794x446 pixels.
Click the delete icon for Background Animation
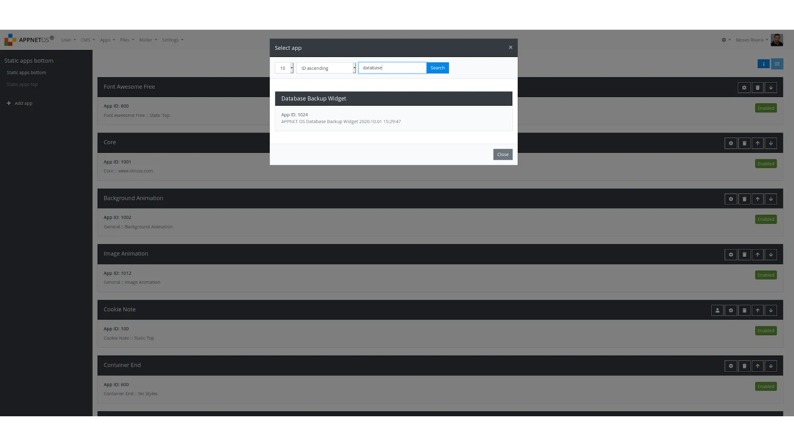coord(744,199)
